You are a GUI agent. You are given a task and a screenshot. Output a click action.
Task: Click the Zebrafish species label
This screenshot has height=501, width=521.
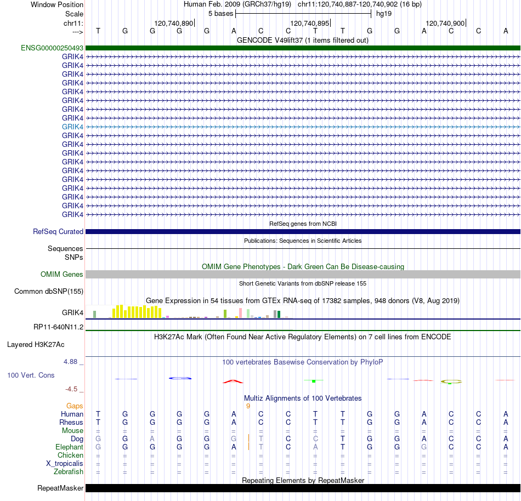point(69,471)
